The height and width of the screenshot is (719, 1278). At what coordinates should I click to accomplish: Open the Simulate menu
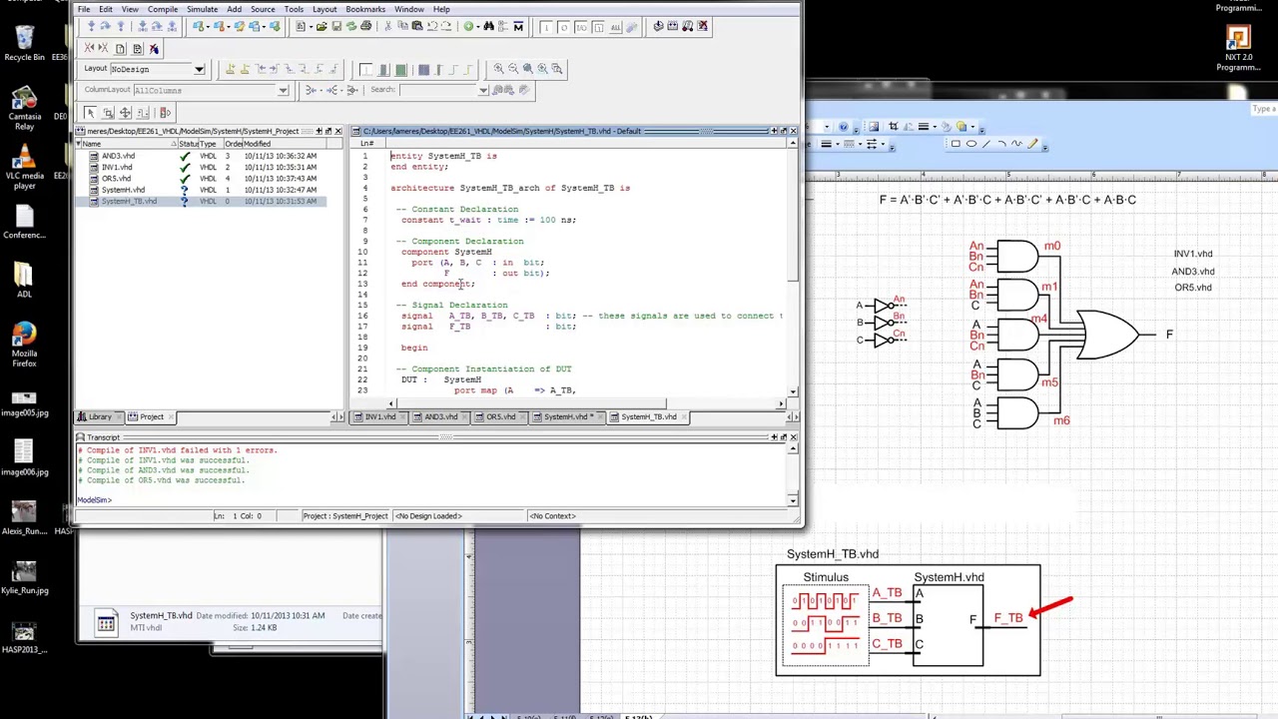pyautogui.click(x=202, y=9)
